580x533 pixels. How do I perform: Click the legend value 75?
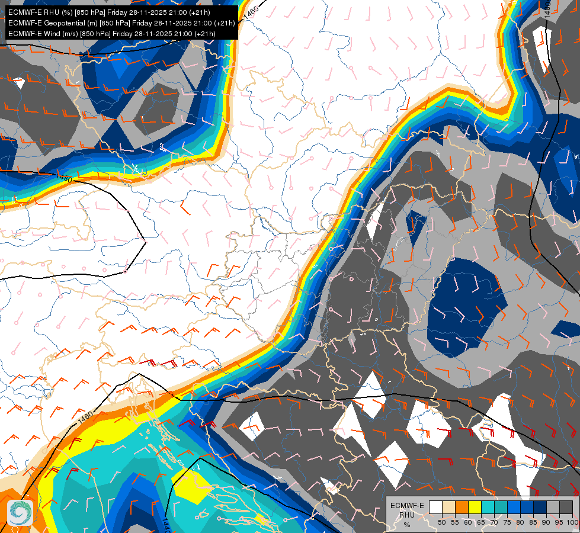(507, 522)
